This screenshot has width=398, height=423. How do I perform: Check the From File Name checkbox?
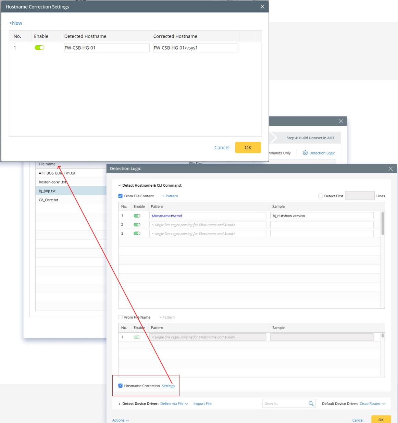tap(121, 317)
